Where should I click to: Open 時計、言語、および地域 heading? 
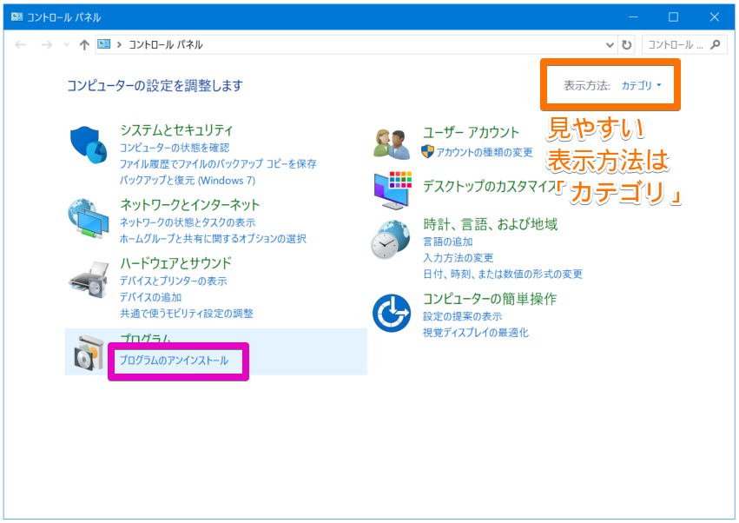pos(490,224)
